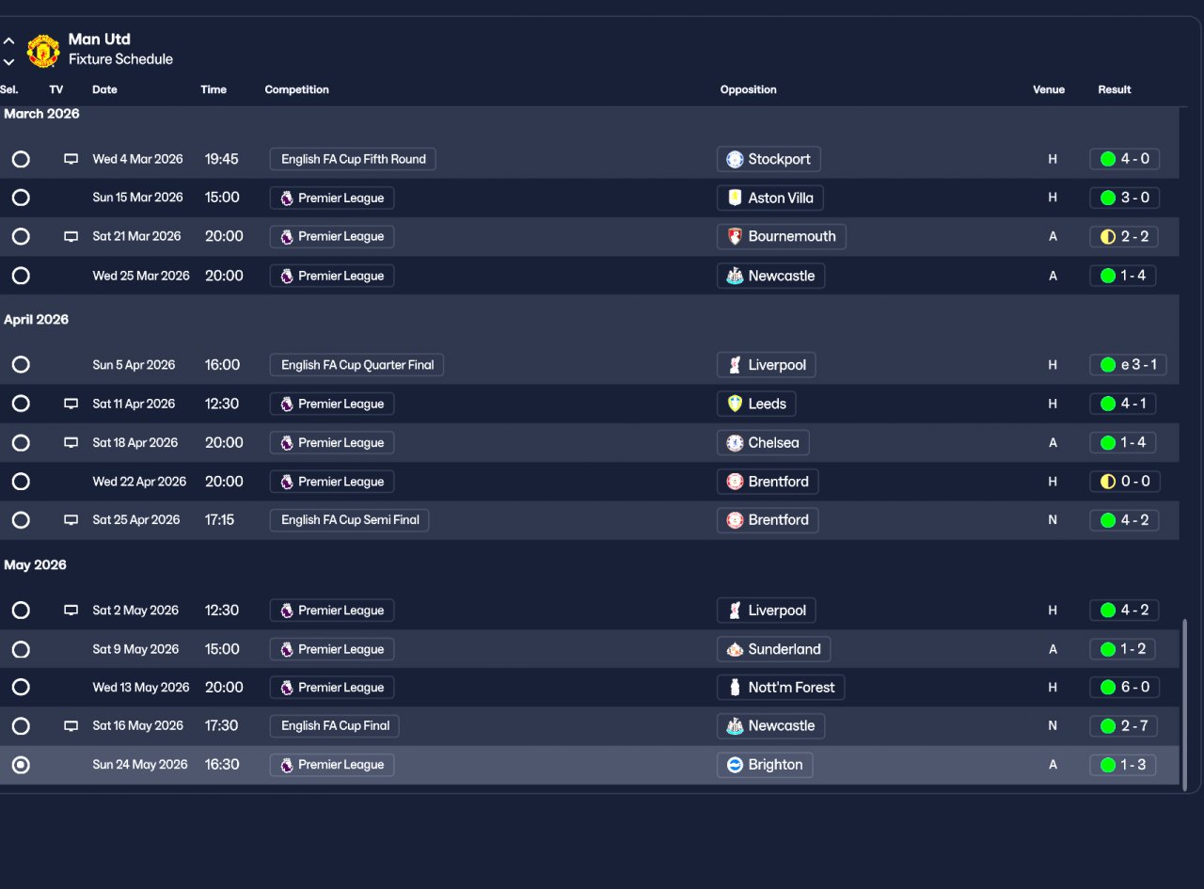Open the English FA Cup Final competition

(x=335, y=725)
